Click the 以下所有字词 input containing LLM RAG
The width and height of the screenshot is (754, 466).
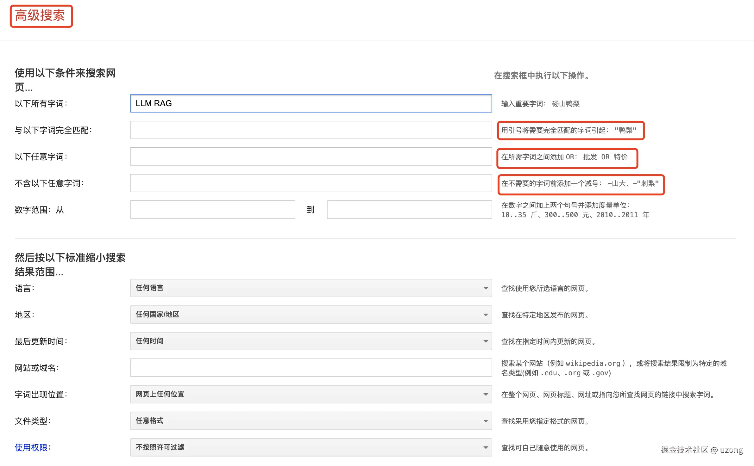[310, 103]
